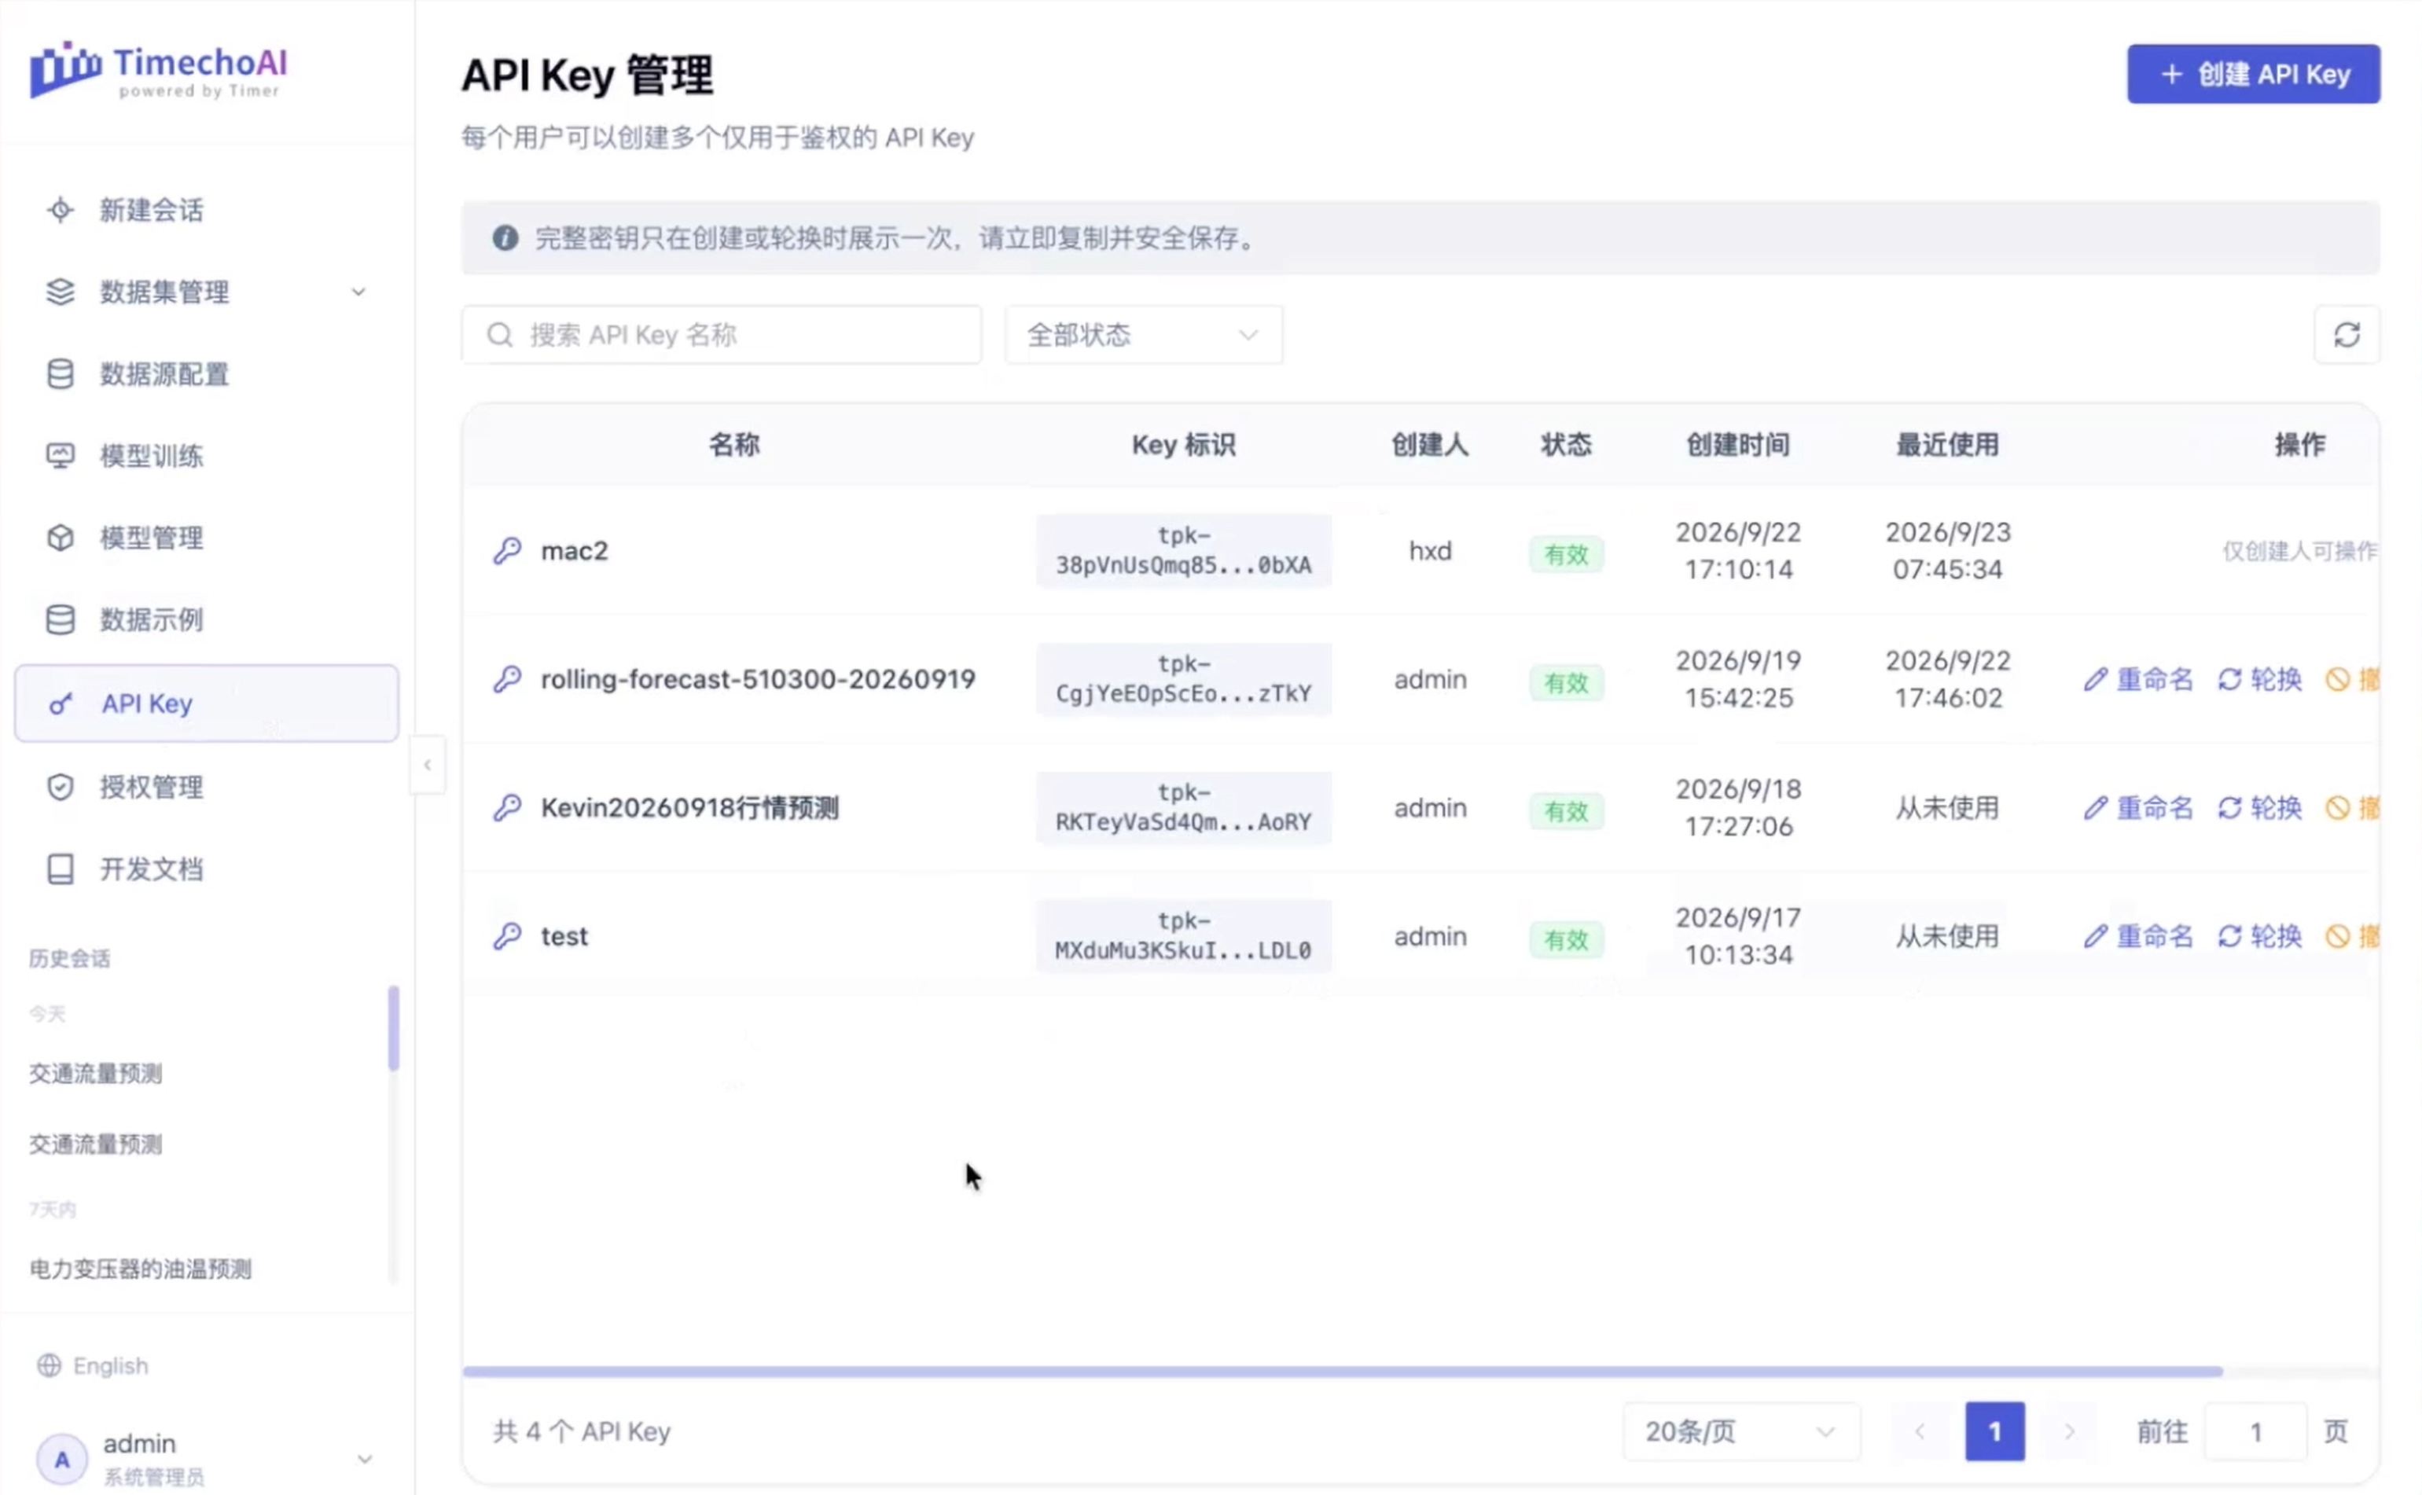The height and width of the screenshot is (1495, 2422).
Task: Rotate the rolling-forecast-510300-20260919 key
Action: (x=2260, y=679)
